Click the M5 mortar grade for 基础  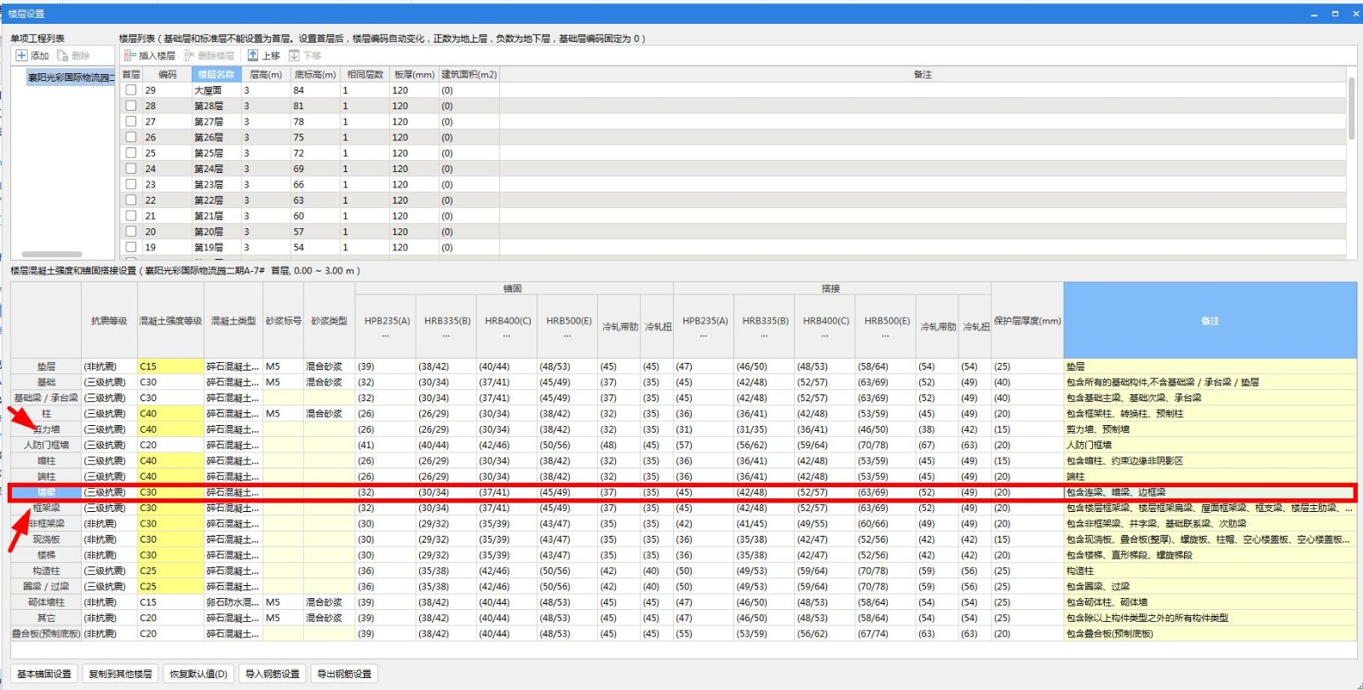(283, 382)
